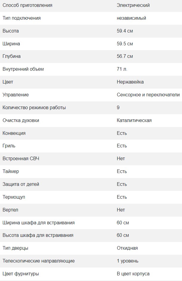
Task: Click the 59.5 см width value
Action: 125,44
